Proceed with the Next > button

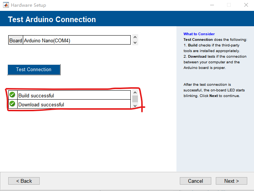[x=231, y=181]
